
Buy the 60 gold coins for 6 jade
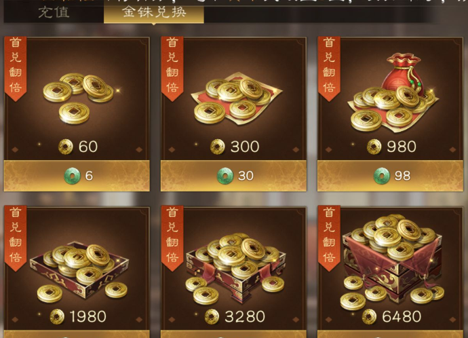[x=77, y=176]
